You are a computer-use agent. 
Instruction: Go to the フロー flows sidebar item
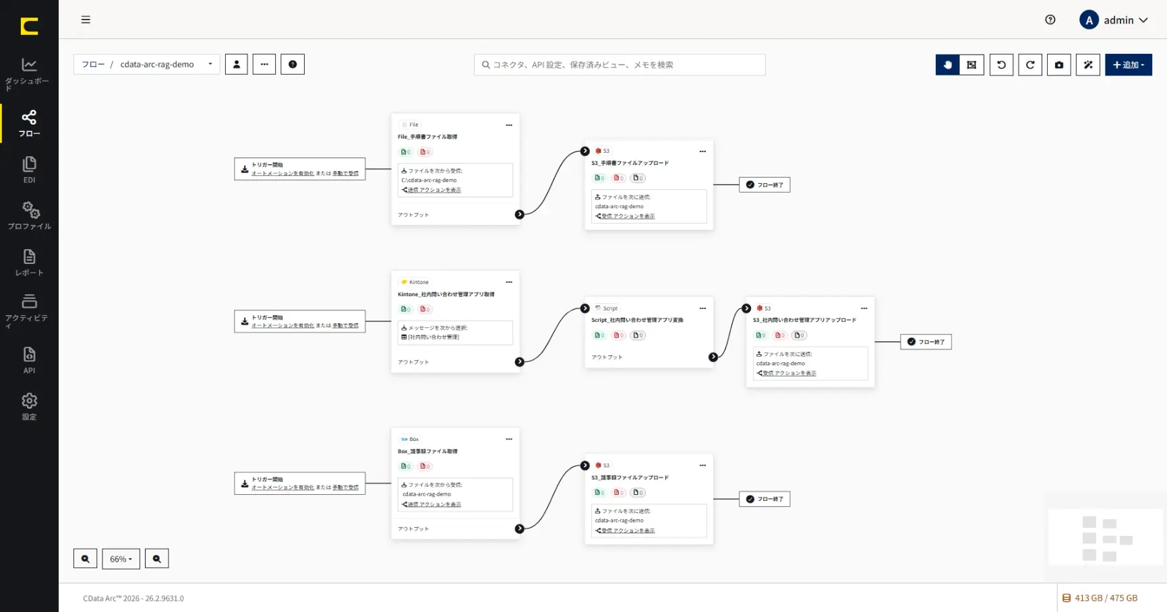[x=29, y=124]
